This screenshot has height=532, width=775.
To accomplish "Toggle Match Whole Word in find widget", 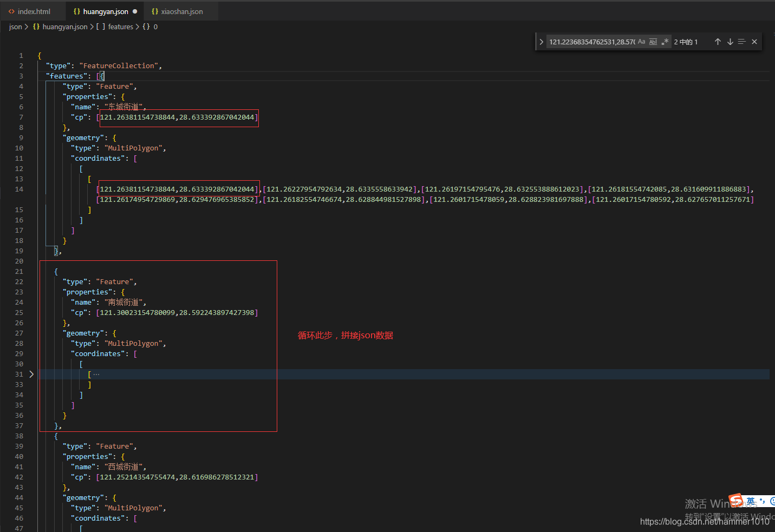I will point(653,42).
